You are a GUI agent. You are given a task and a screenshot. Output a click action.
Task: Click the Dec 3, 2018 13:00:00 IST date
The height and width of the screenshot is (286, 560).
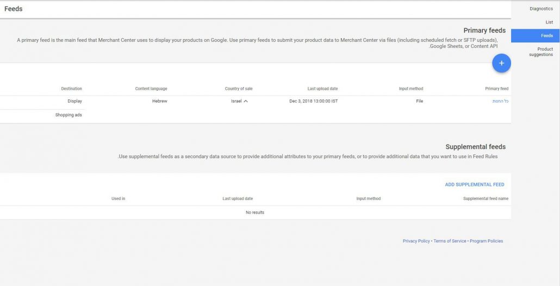pos(314,101)
